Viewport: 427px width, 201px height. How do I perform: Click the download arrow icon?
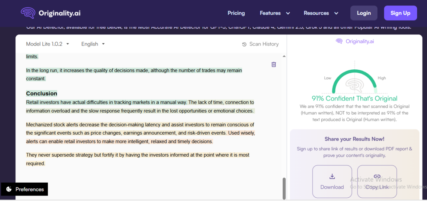pos(332,176)
